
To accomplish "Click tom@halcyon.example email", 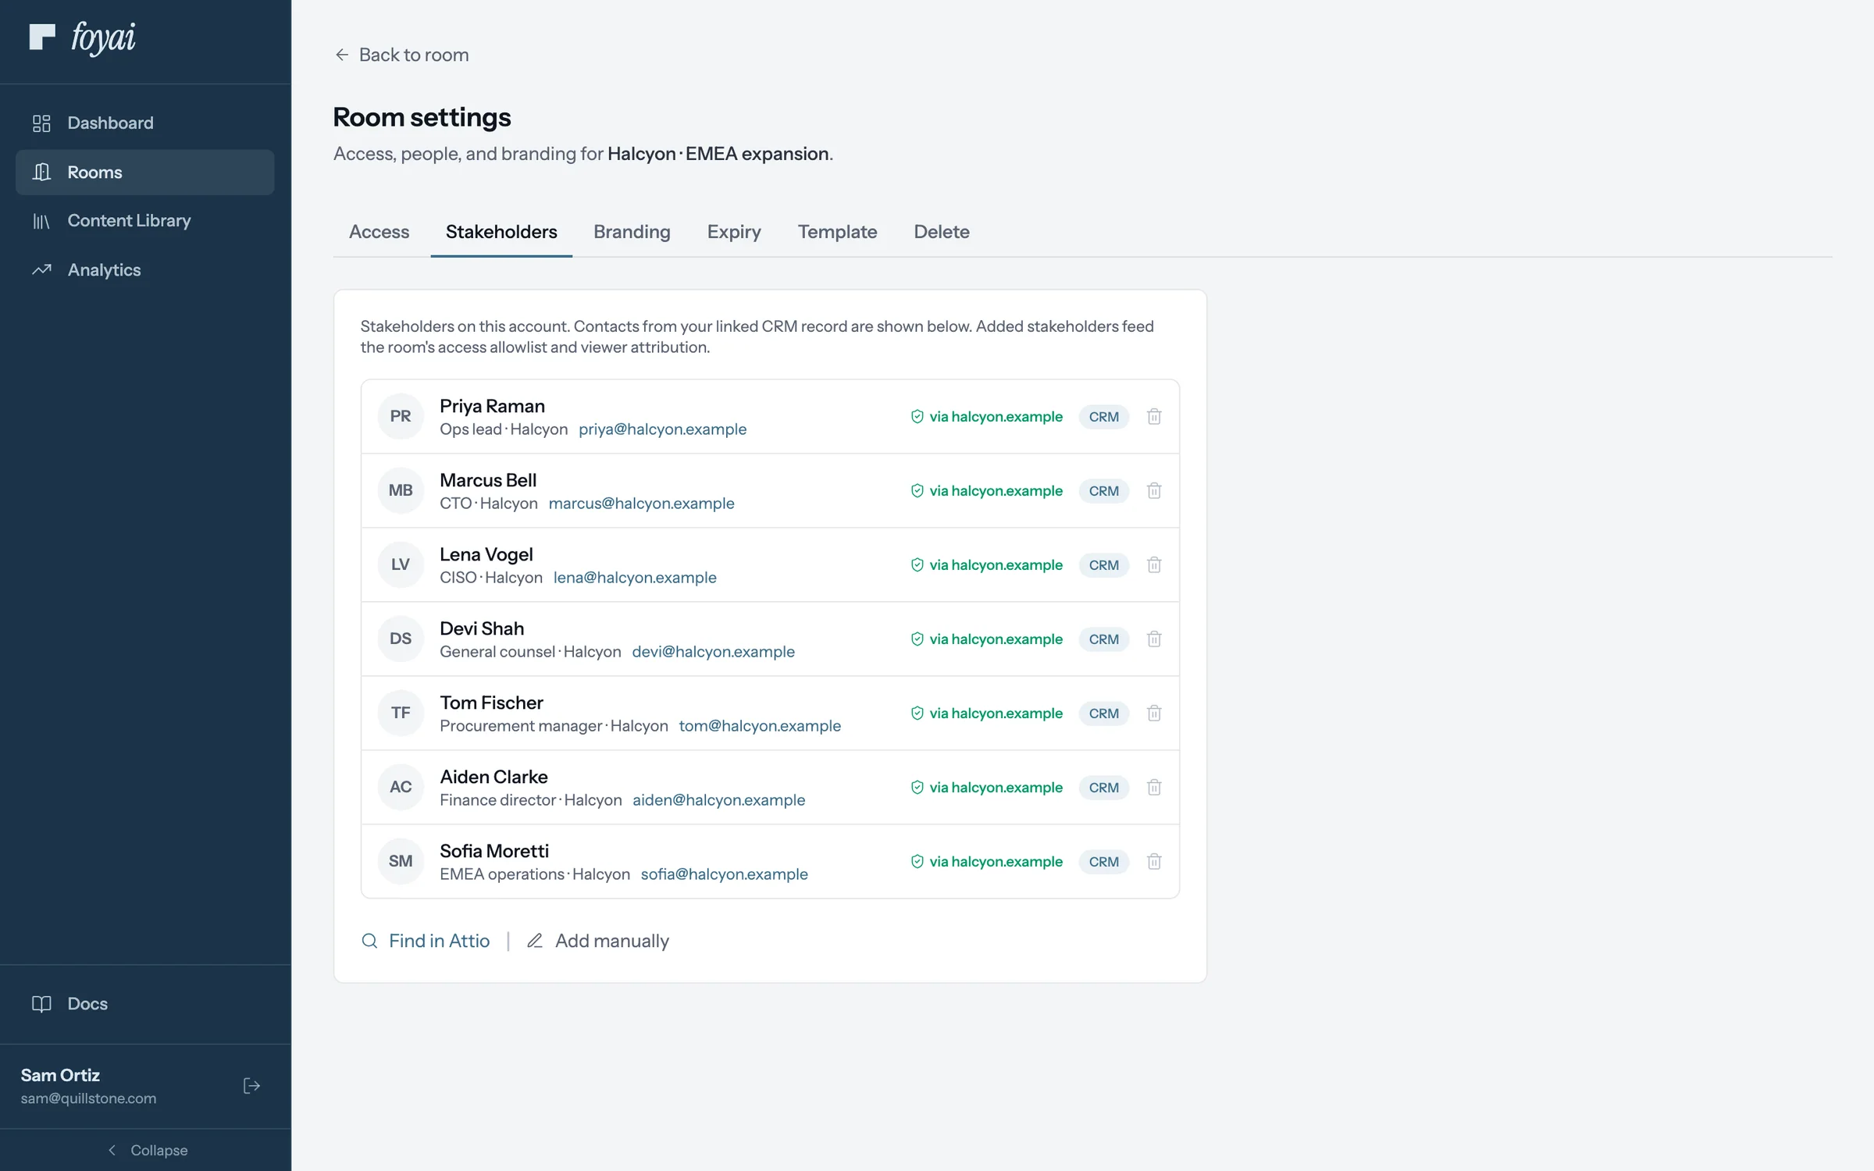I will (x=760, y=726).
